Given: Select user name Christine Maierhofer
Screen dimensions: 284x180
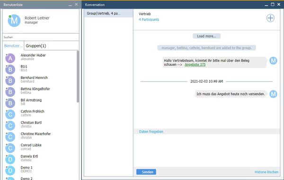Looking at the screenshot, I should tap(35, 134).
